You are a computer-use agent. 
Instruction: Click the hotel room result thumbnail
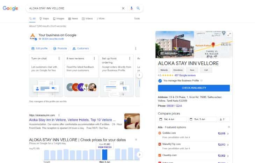pyautogui.click(x=132, y=121)
